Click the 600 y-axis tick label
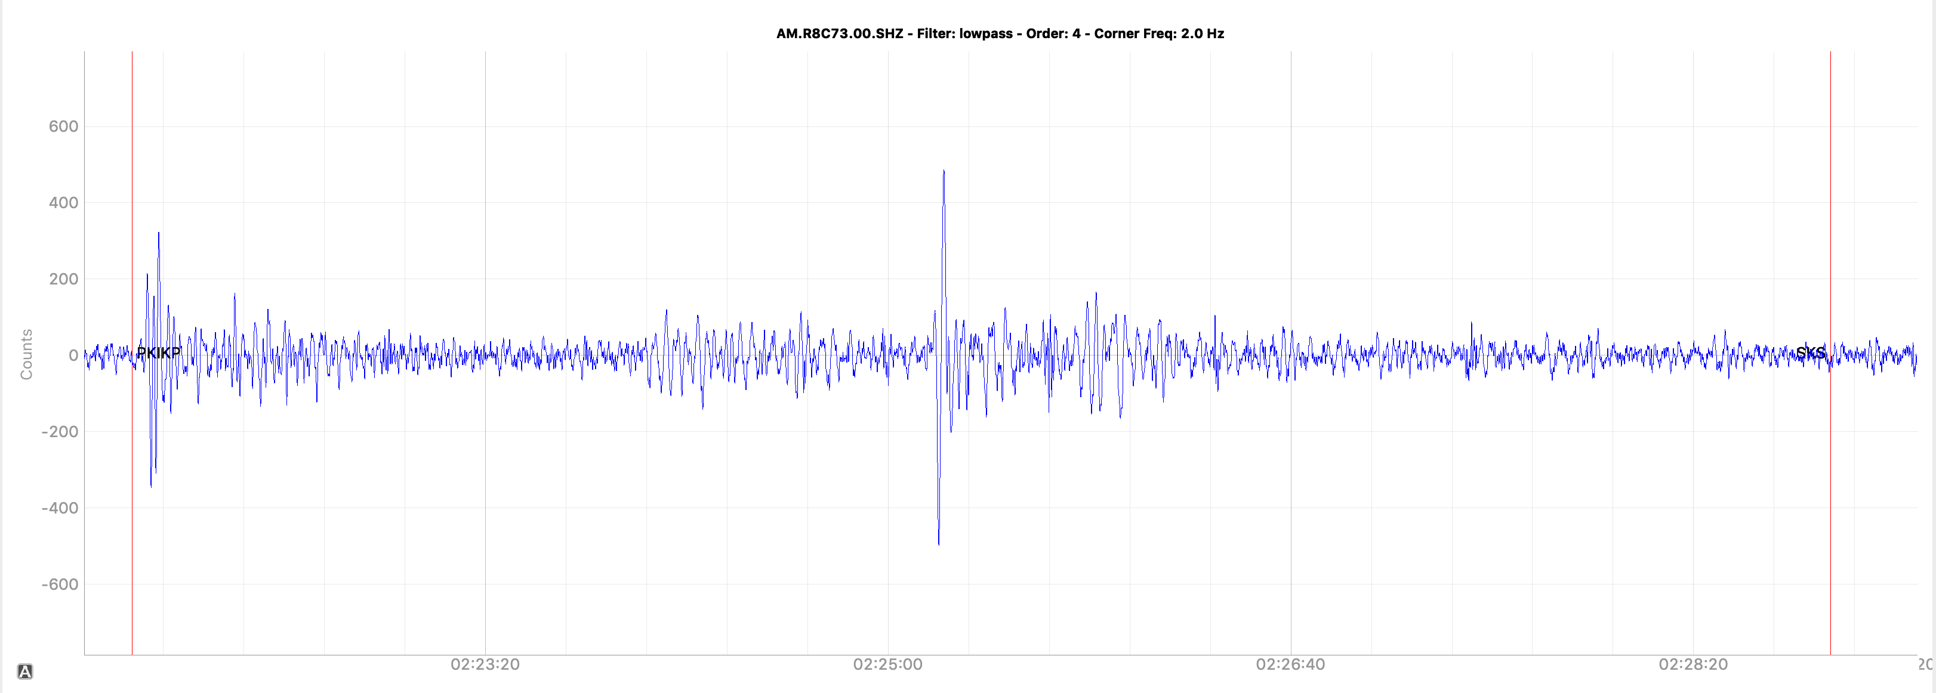This screenshot has width=1936, height=693. (63, 126)
